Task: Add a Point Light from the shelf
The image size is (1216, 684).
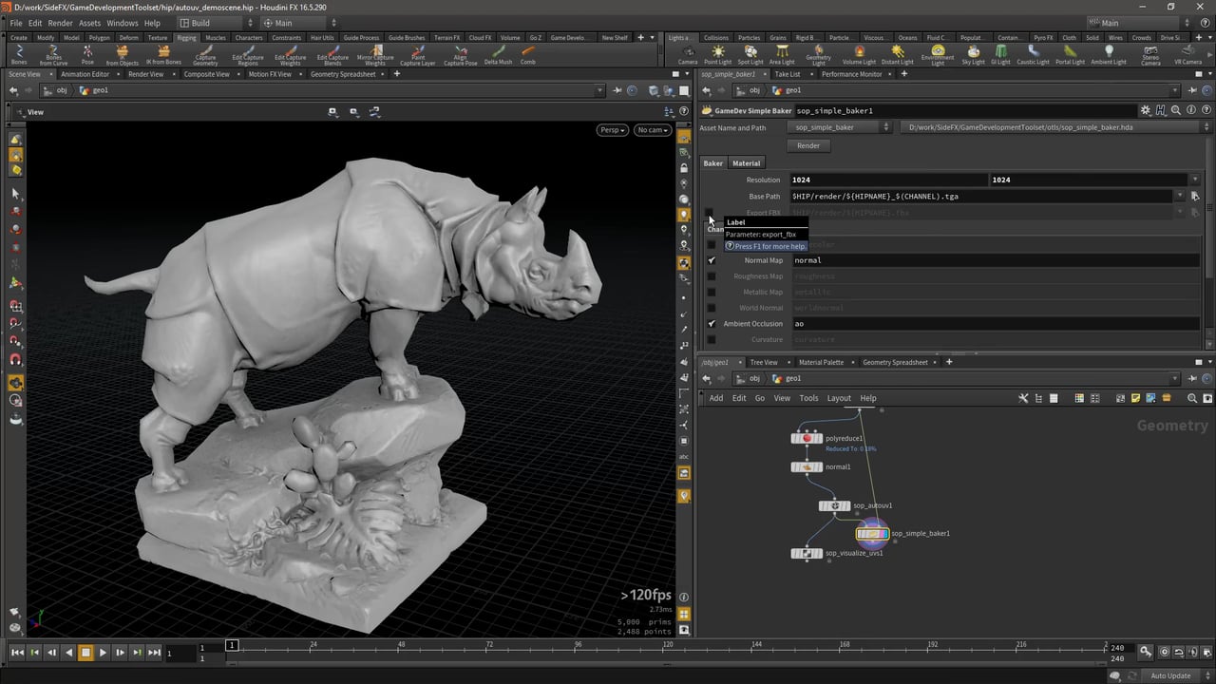Action: 718,54
